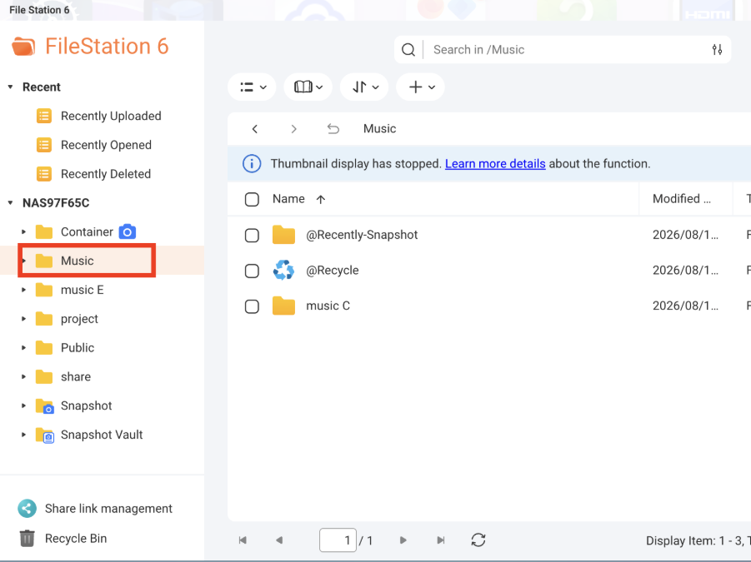This screenshot has height=562, width=751.
Task: Sort by the Name column header
Action: (288, 199)
